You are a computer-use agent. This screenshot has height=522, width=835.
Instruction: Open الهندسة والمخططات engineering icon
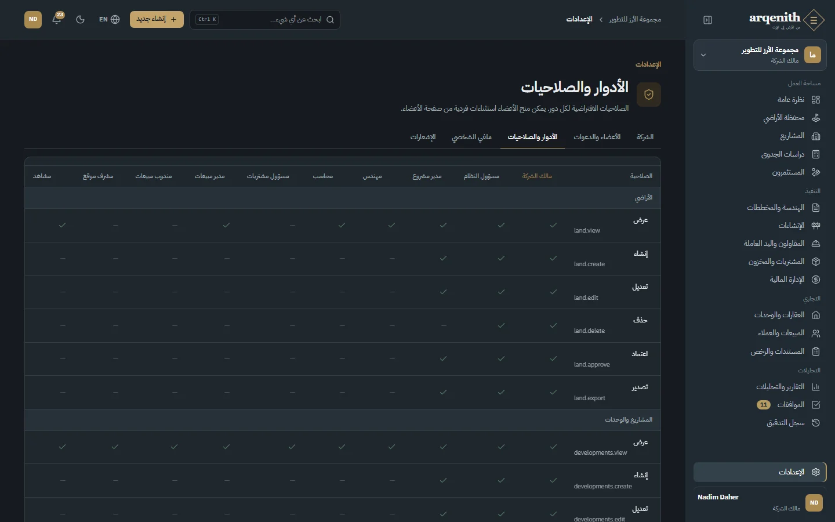coord(816,208)
